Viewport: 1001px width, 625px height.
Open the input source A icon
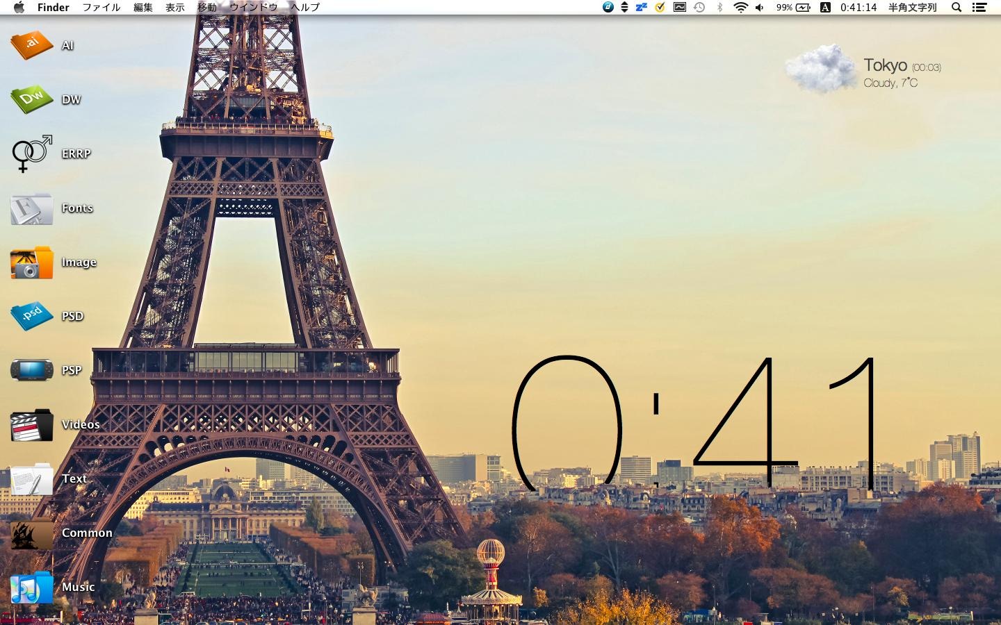tap(825, 7)
